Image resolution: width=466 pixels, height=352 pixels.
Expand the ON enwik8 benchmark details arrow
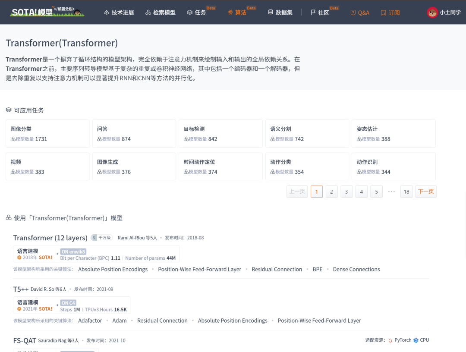[x=57, y=254]
